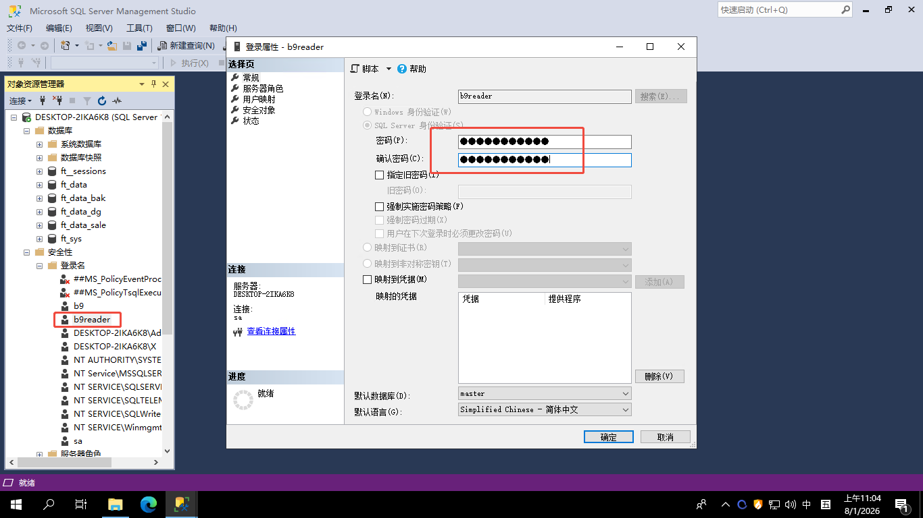Image resolution: width=923 pixels, height=518 pixels.
Task: Open the 默认语言 dropdown
Action: pyautogui.click(x=625, y=409)
